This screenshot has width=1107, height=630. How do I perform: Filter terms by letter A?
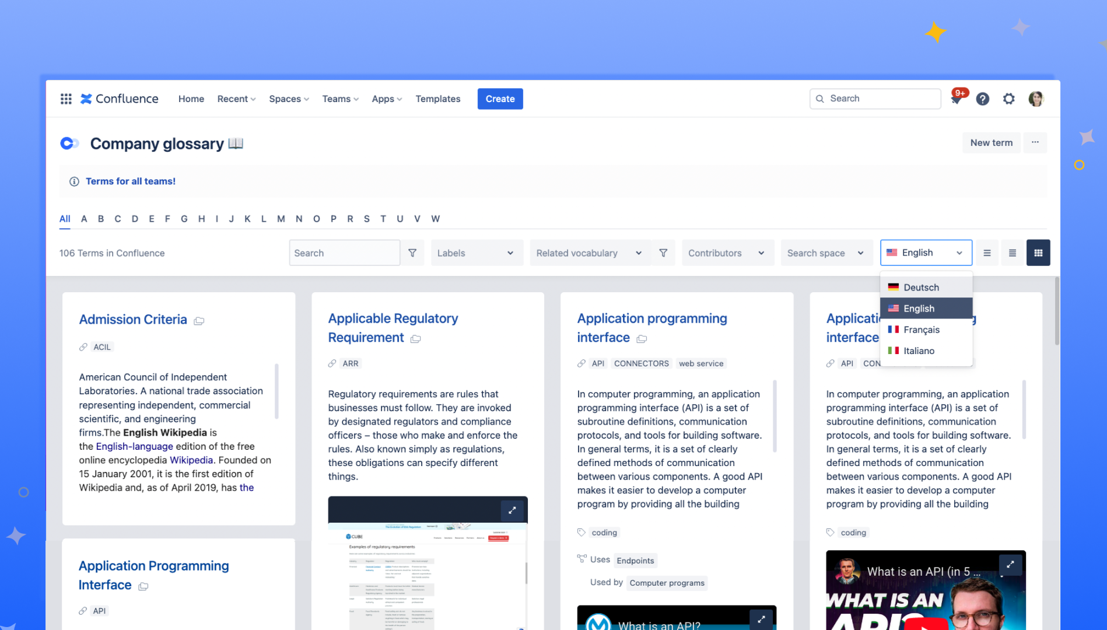pyautogui.click(x=84, y=219)
